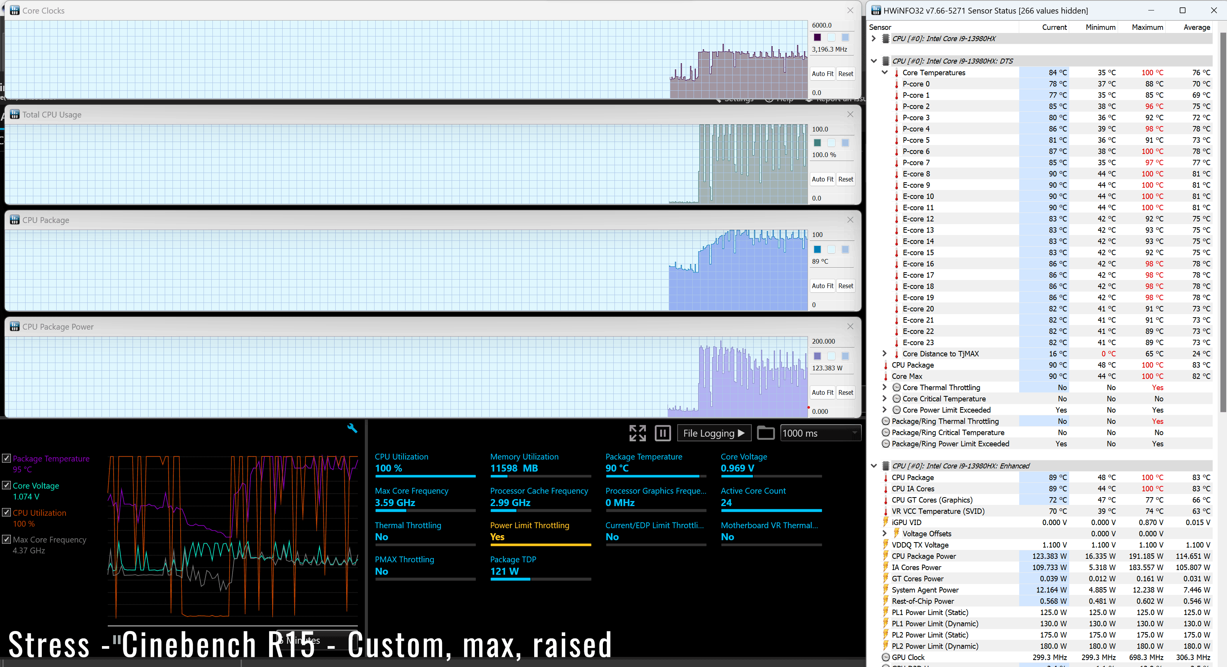Click the Core Thermal Throttling clock icon

coord(896,387)
